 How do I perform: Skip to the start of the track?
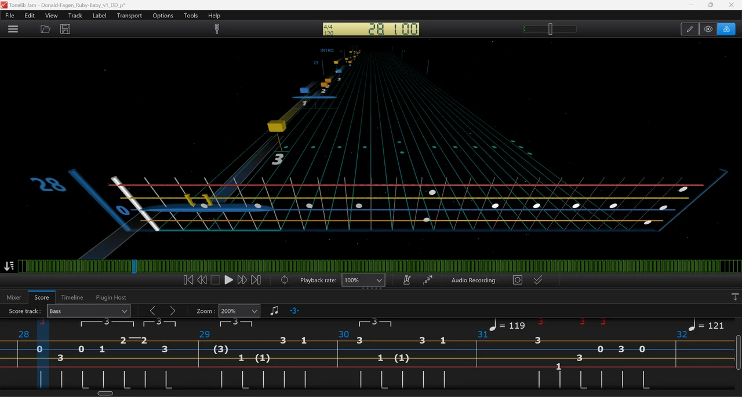click(188, 280)
